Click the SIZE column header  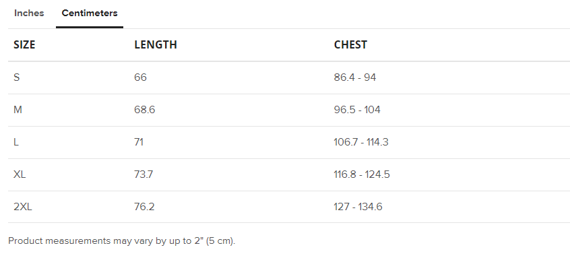click(x=24, y=44)
